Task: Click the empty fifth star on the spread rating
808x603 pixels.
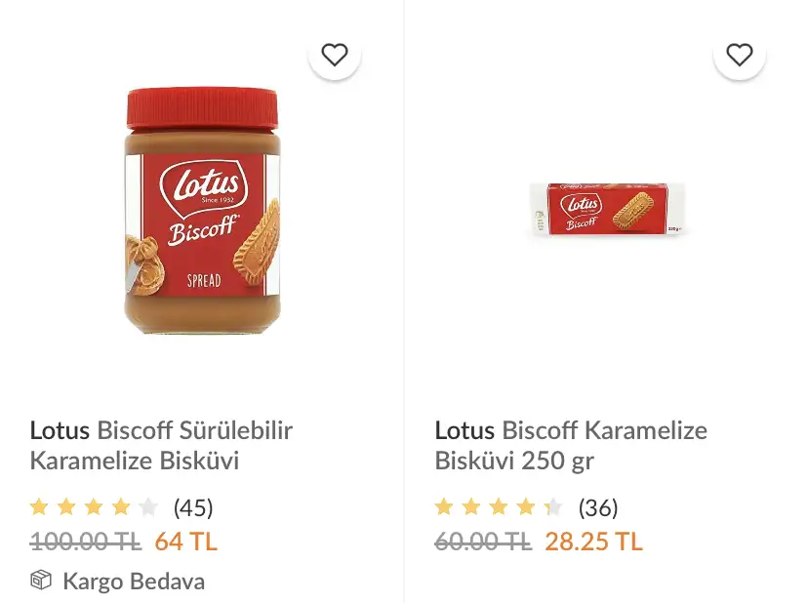Action: pos(148,506)
